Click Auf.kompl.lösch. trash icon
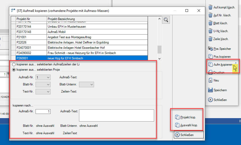Viewport: 241px width, 145px height. pyautogui.click(x=210, y=7)
